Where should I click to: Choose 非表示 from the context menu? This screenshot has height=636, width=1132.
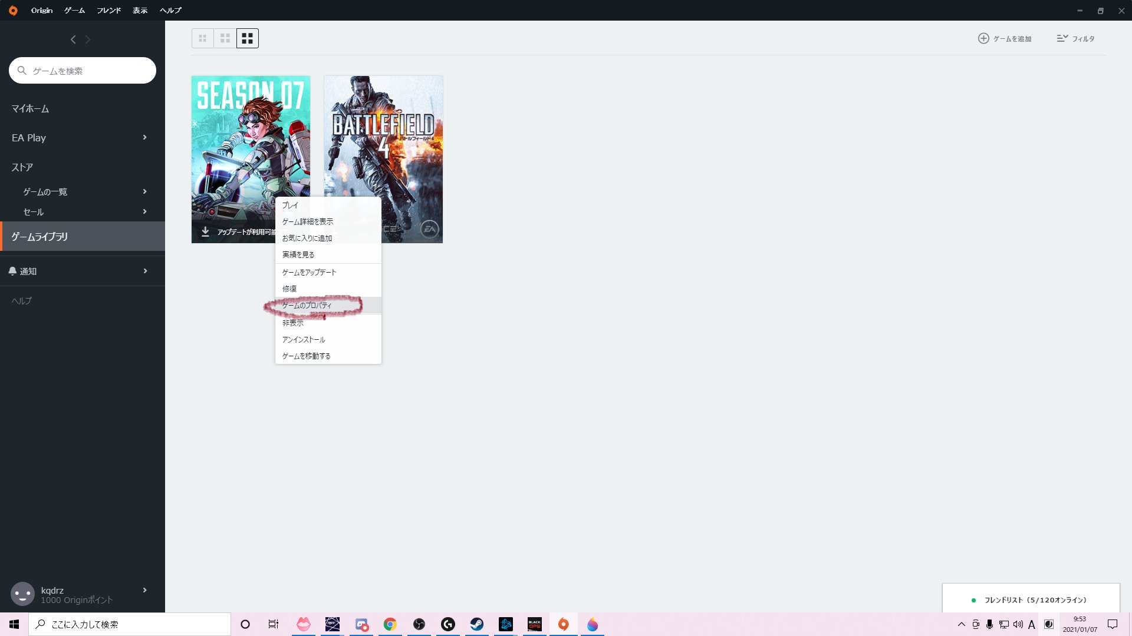tap(328, 323)
